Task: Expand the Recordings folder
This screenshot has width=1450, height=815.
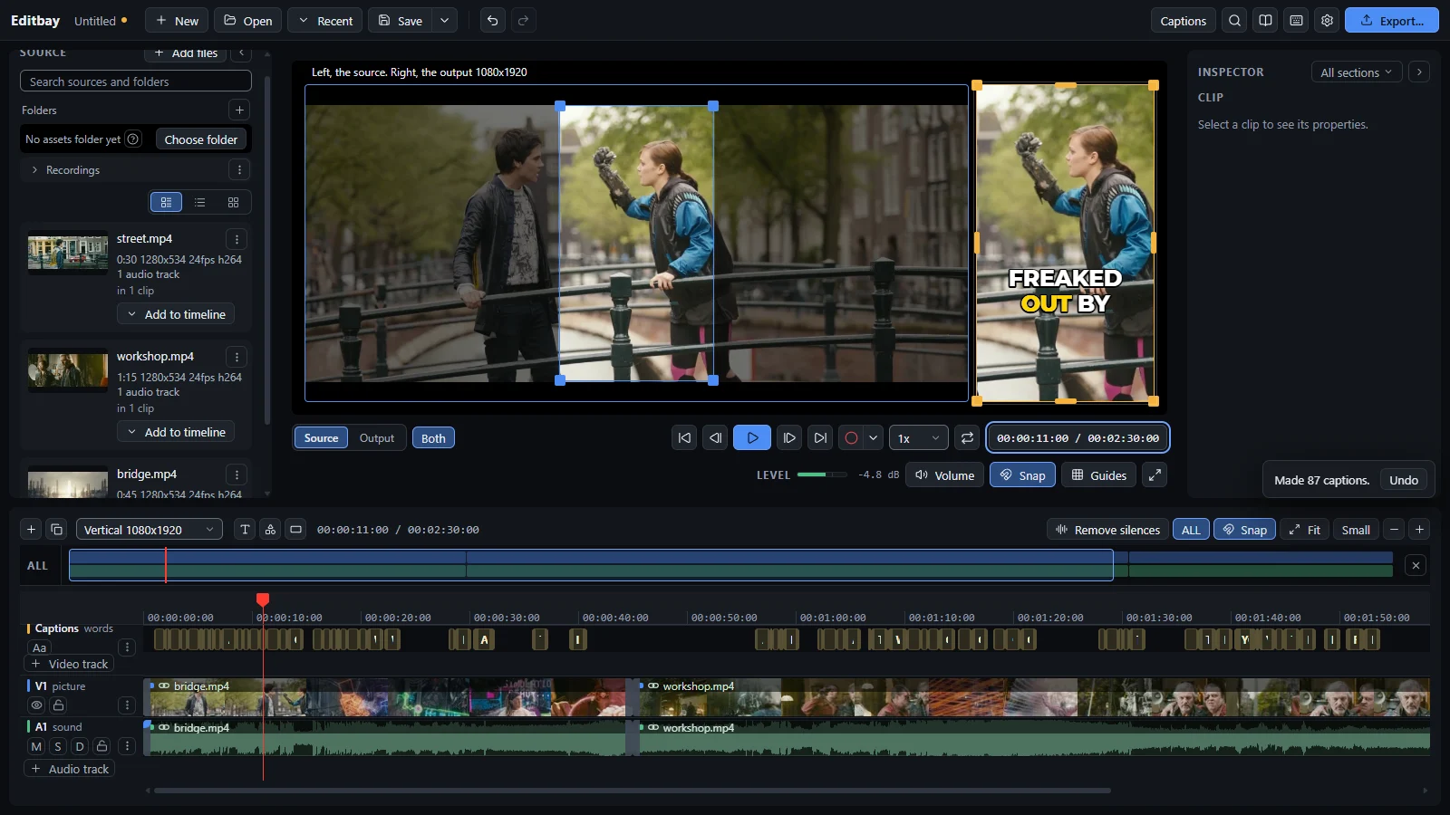Action: (x=34, y=170)
